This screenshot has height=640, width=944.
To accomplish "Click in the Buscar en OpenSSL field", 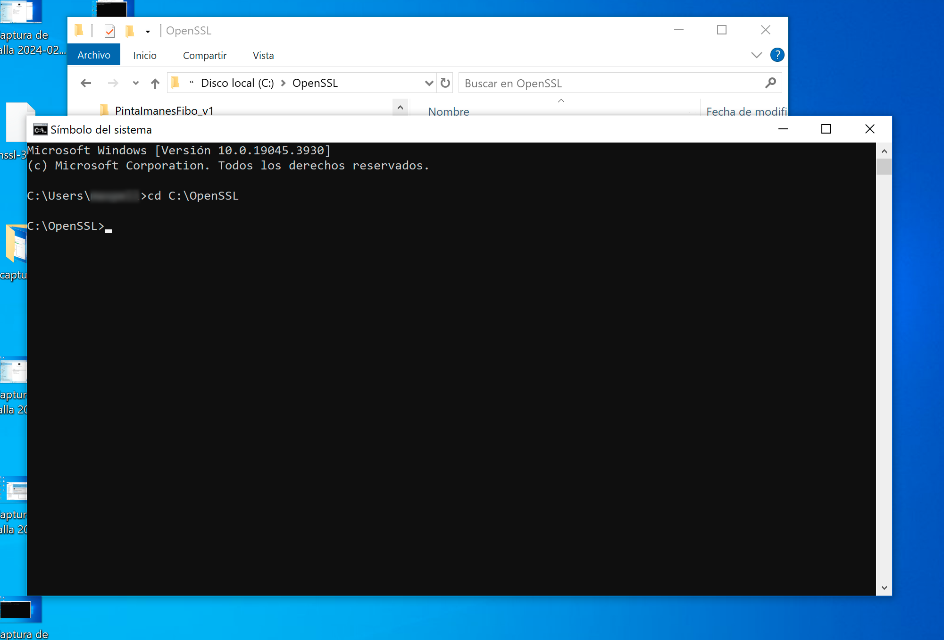I will tap(609, 83).
